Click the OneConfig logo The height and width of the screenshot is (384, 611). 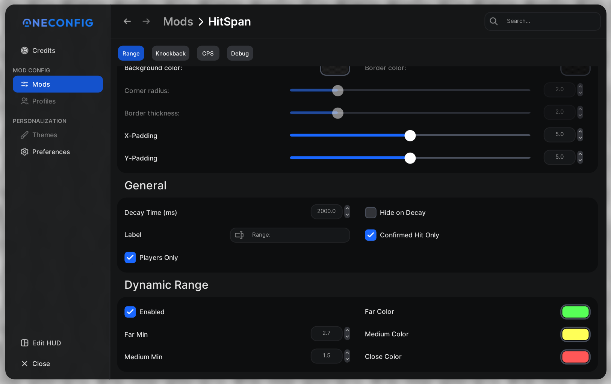pyautogui.click(x=58, y=23)
